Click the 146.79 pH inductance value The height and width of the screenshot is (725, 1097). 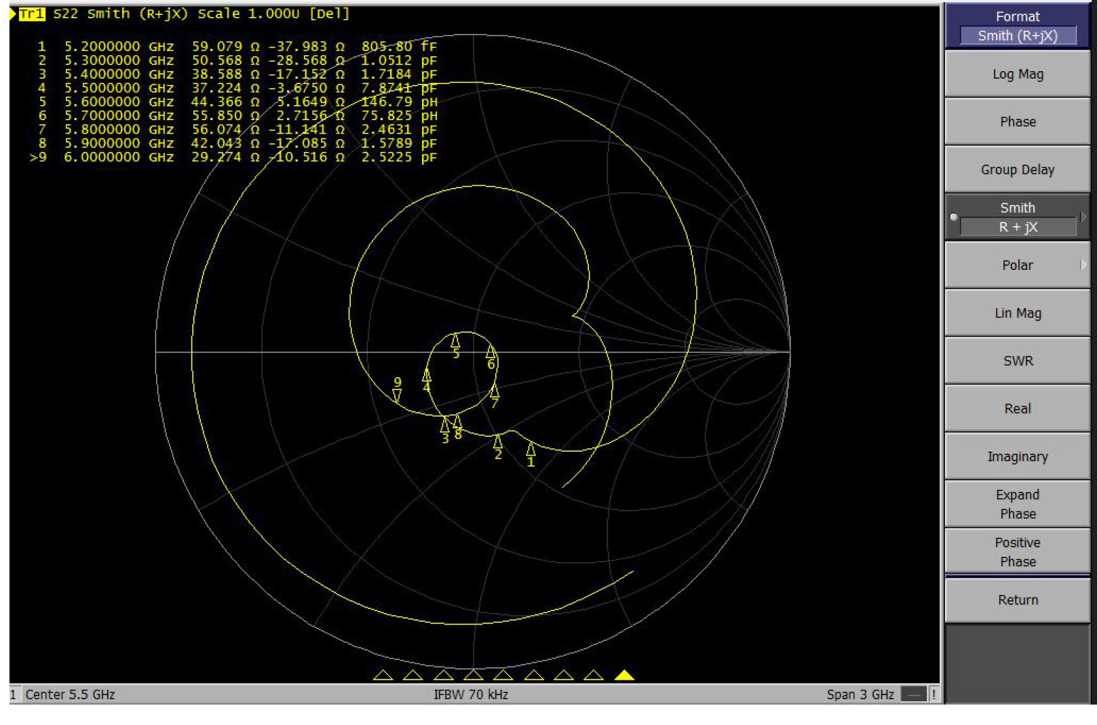(399, 102)
